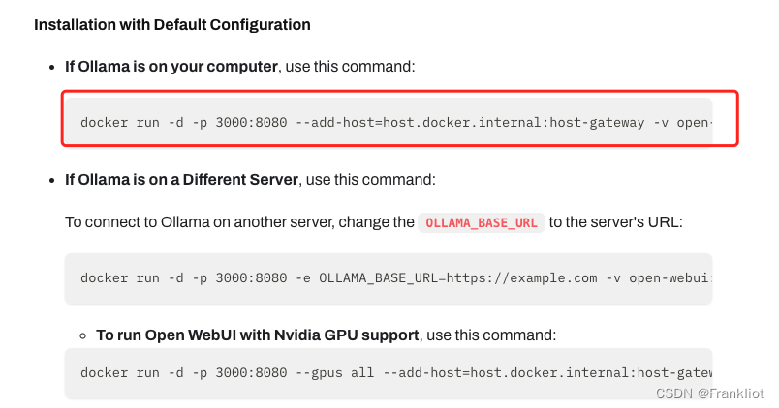Click the 'Installation with Default Configuration' heading
This screenshot has width=779, height=408.
[171, 25]
